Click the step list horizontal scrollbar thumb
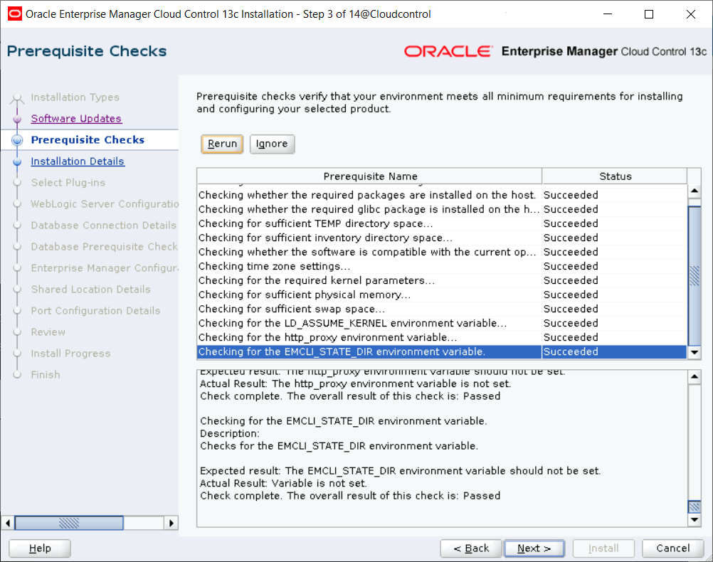Viewport: 713px width, 562px height. 69,523
